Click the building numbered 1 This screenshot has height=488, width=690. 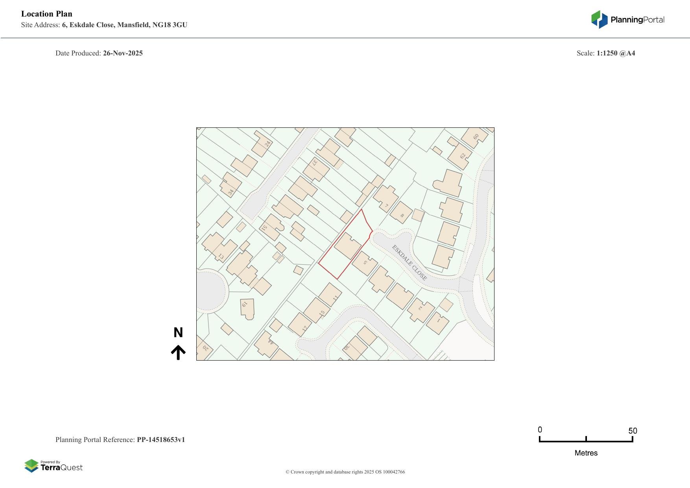438,323
